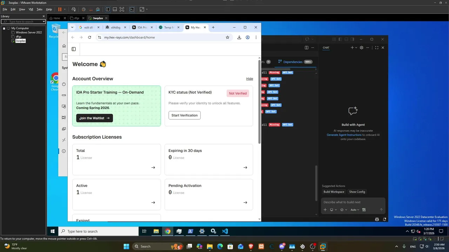The height and width of the screenshot is (252, 449).
Task: Open Chrome tab search chevron
Action: (72, 27)
